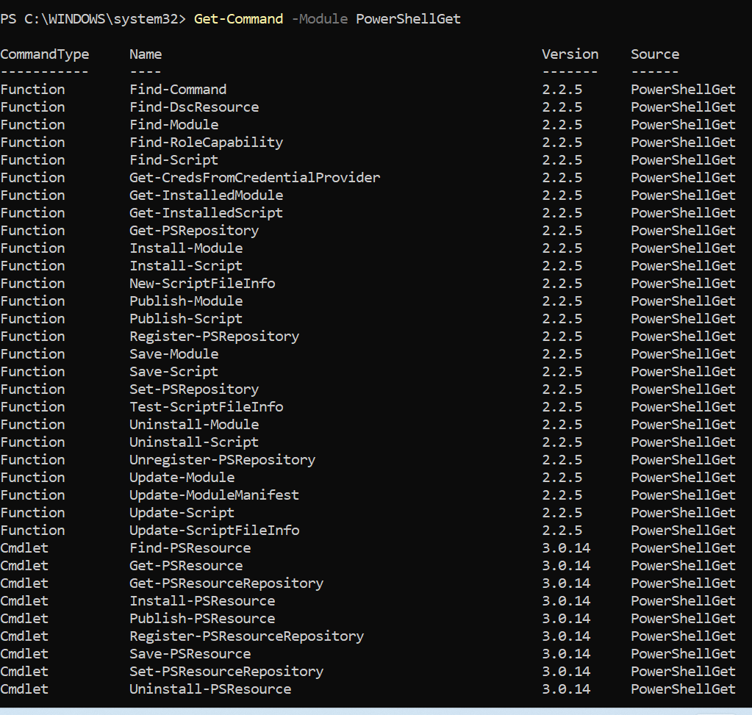Select the Find-Command function name
The image size is (752, 715).
pos(178,90)
